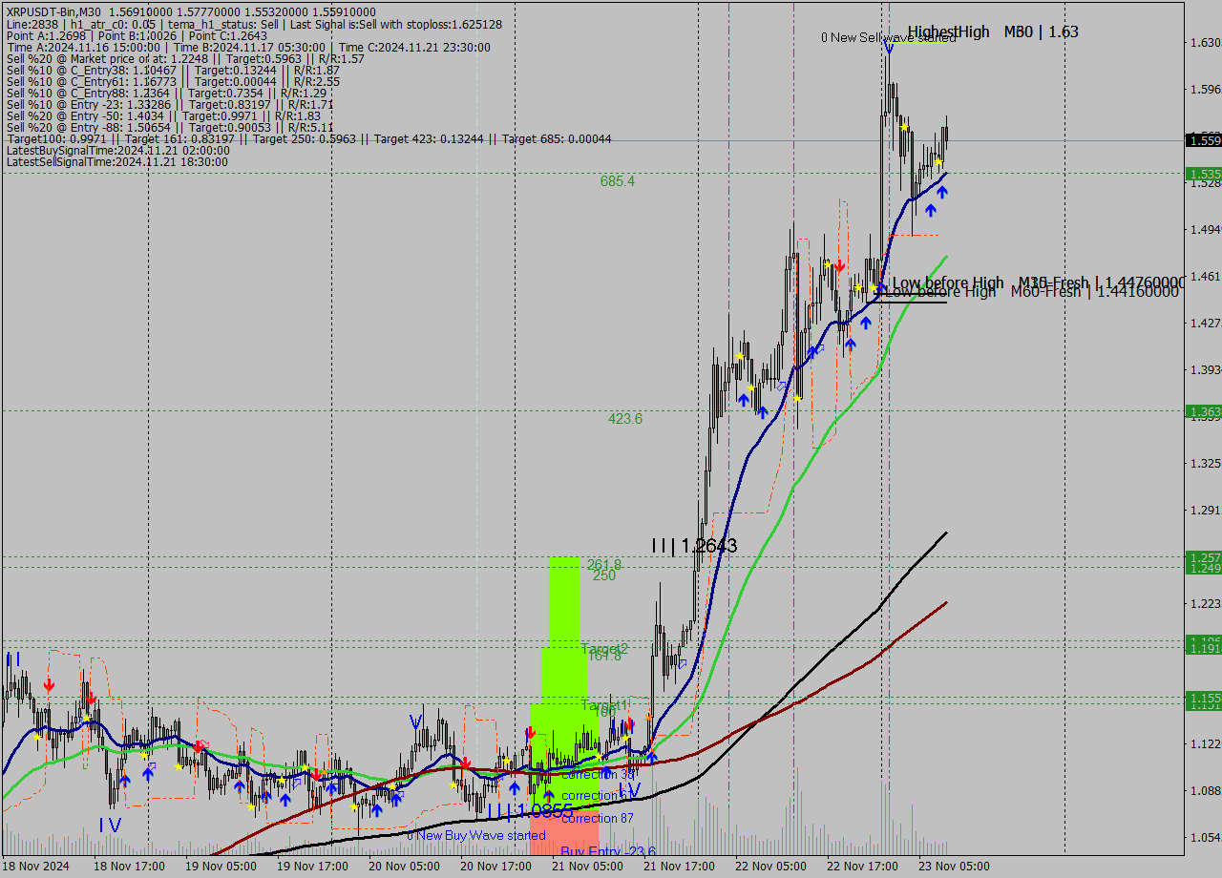Click the 'correction 87' label

click(x=598, y=818)
